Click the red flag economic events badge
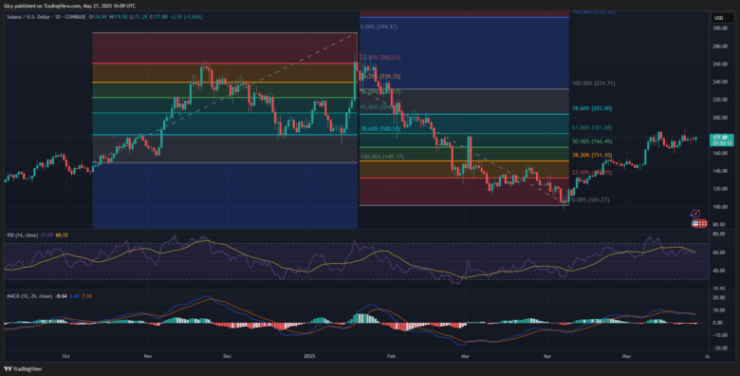Image resolution: width=740 pixels, height=376 pixels. coord(699,224)
